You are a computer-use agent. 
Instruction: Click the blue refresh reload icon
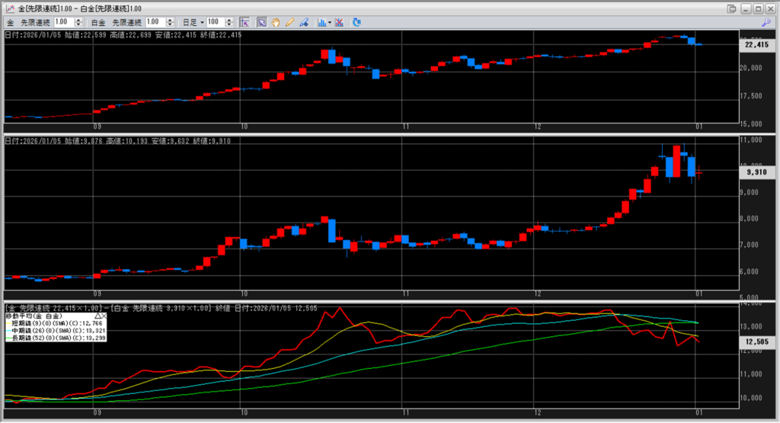pos(356,23)
